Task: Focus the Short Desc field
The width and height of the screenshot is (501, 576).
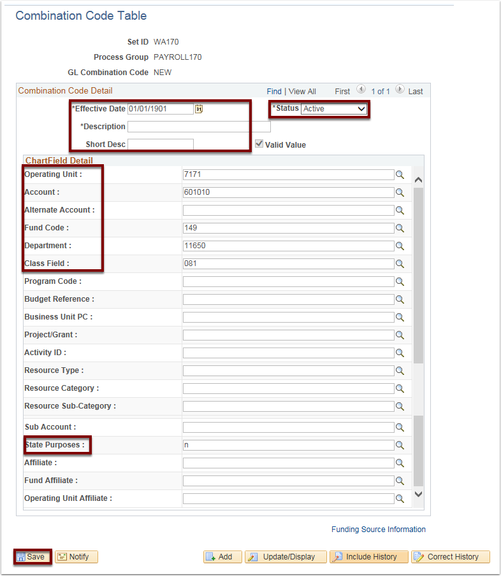Action: (161, 144)
